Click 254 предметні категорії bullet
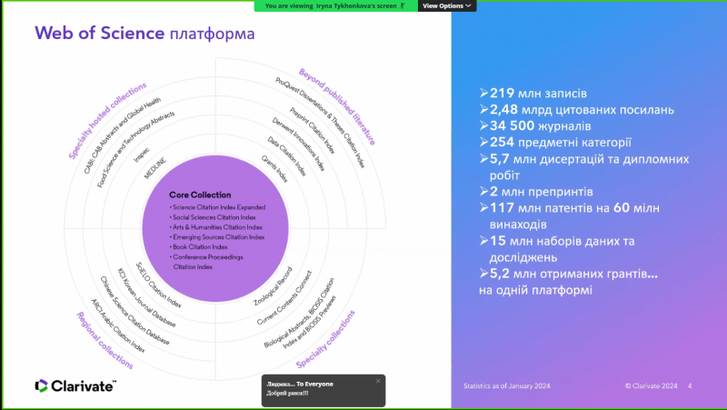This screenshot has width=727, height=410. click(555, 142)
